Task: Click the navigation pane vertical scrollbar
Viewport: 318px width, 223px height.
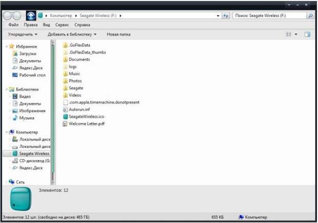Action: point(52,113)
